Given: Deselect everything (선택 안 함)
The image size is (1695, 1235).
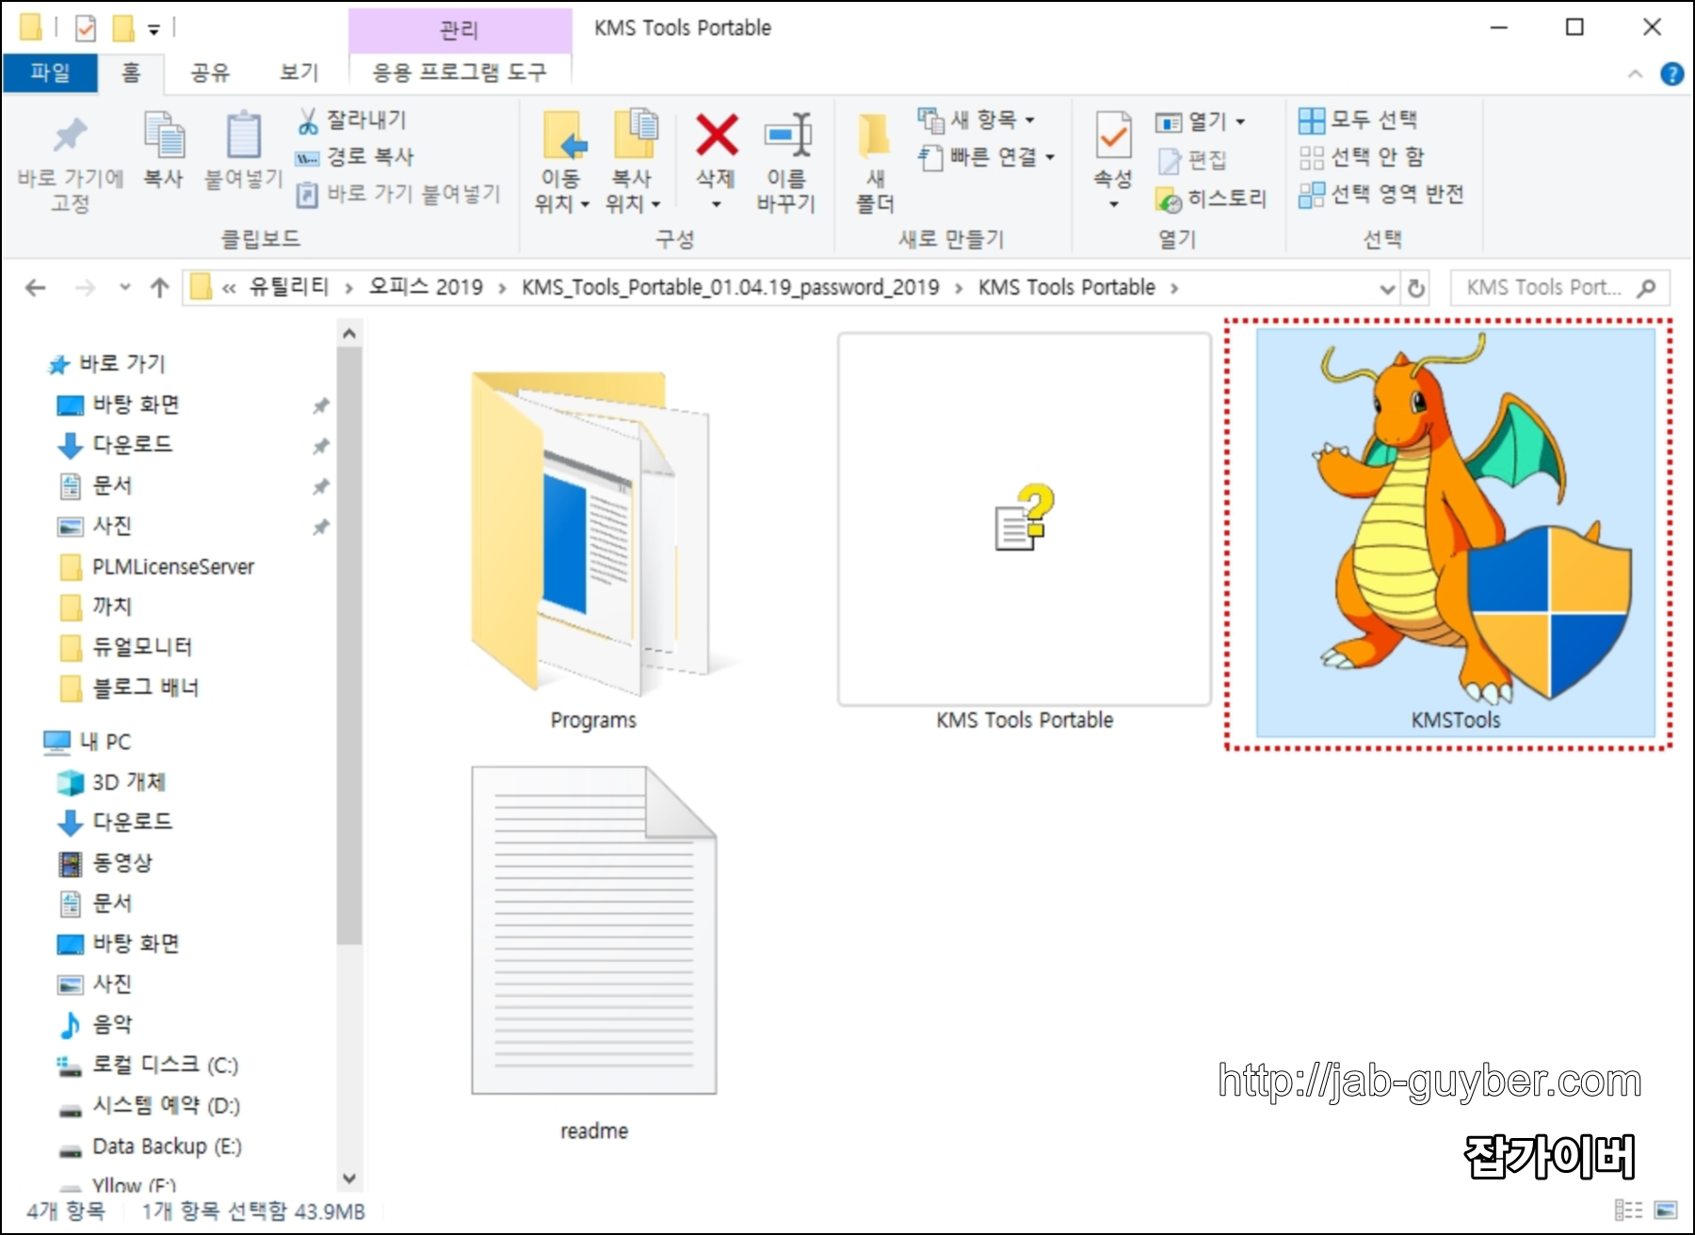Looking at the screenshot, I should pos(1362,156).
